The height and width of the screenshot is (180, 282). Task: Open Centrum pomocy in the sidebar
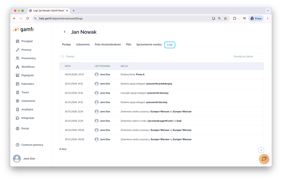tap(32, 145)
